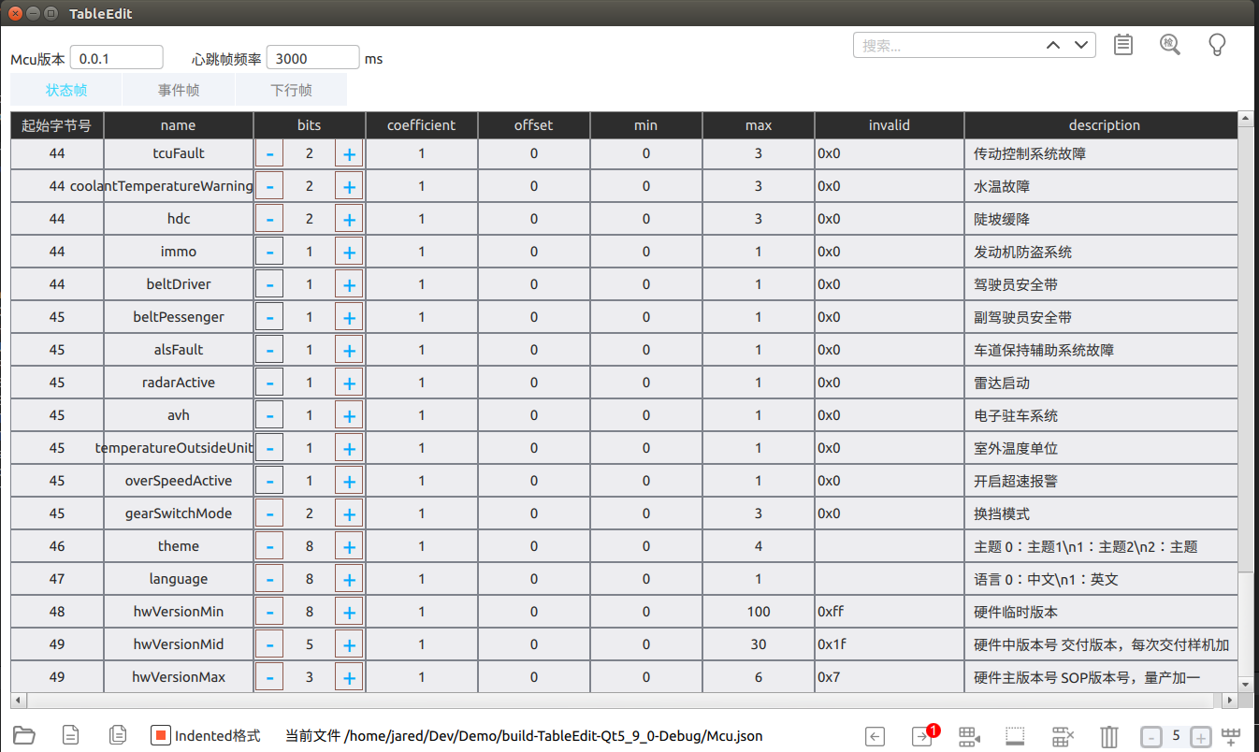Jump to previous search result arrow
Viewport: 1259px width, 752px height.
(1053, 45)
